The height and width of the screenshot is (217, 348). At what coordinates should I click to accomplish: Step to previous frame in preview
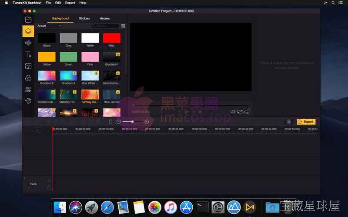180,112
